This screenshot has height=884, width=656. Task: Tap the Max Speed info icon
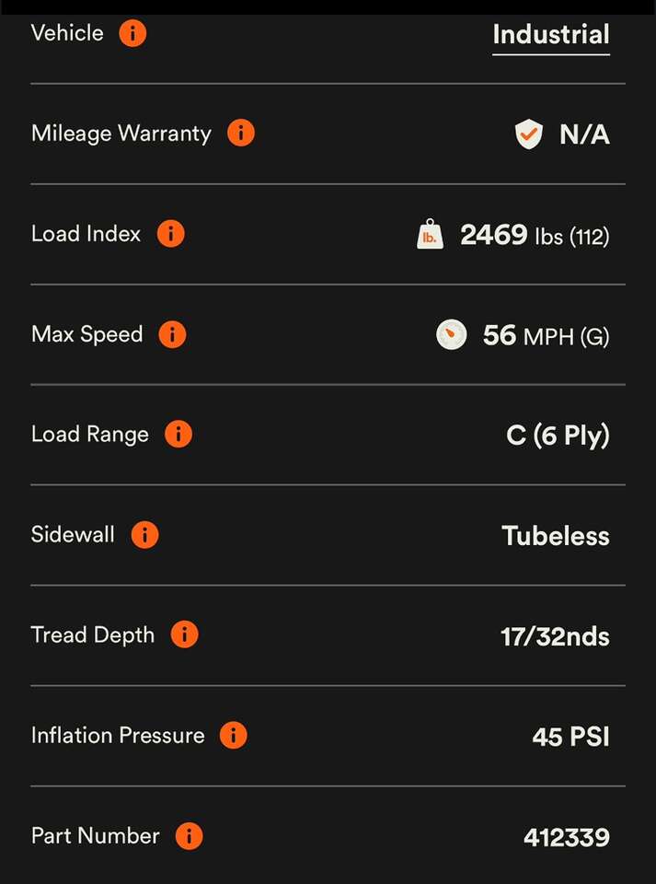pyautogui.click(x=172, y=334)
